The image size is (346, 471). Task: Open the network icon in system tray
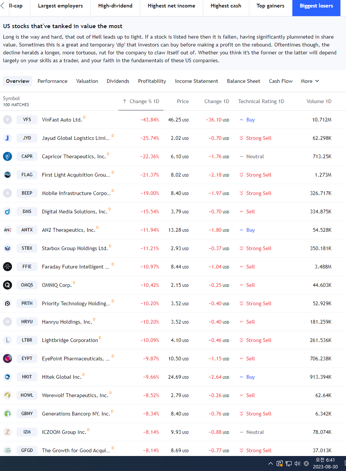click(289, 463)
